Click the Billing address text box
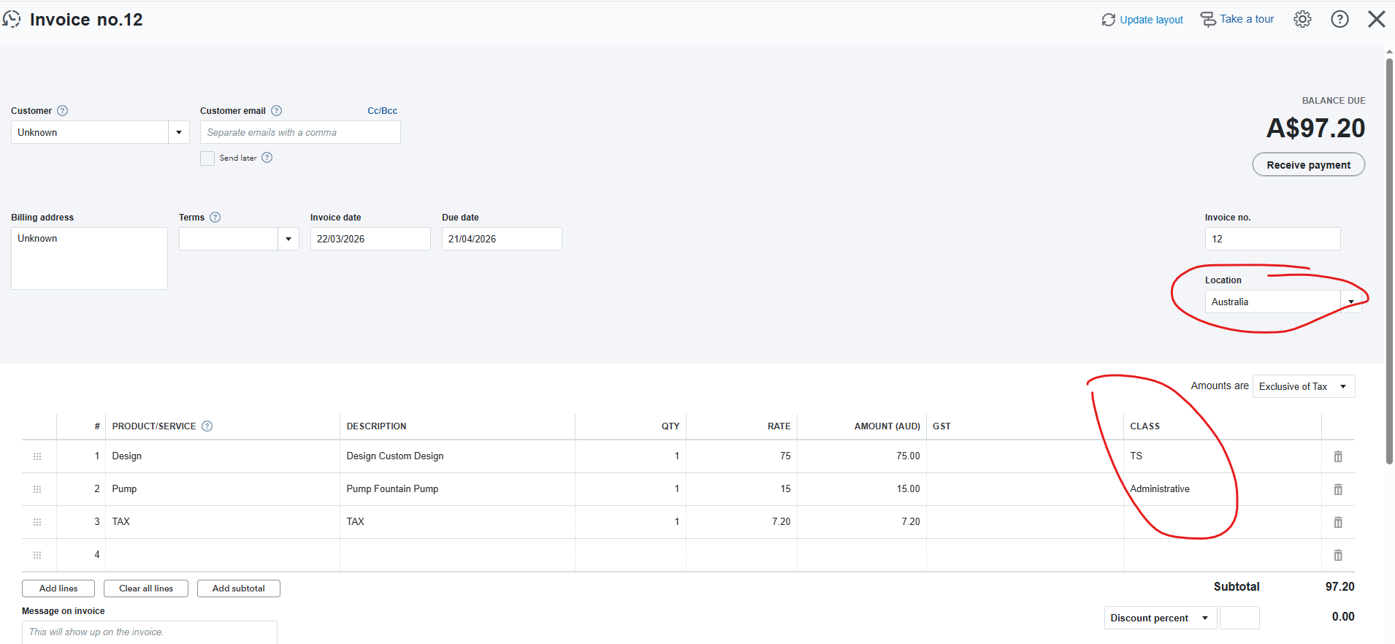 click(89, 258)
